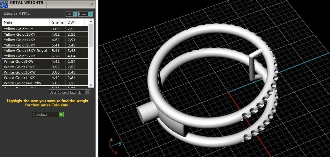Close the Metal Weights panel
Viewport: 330px width, 157px height.
pyautogui.click(x=92, y=4)
